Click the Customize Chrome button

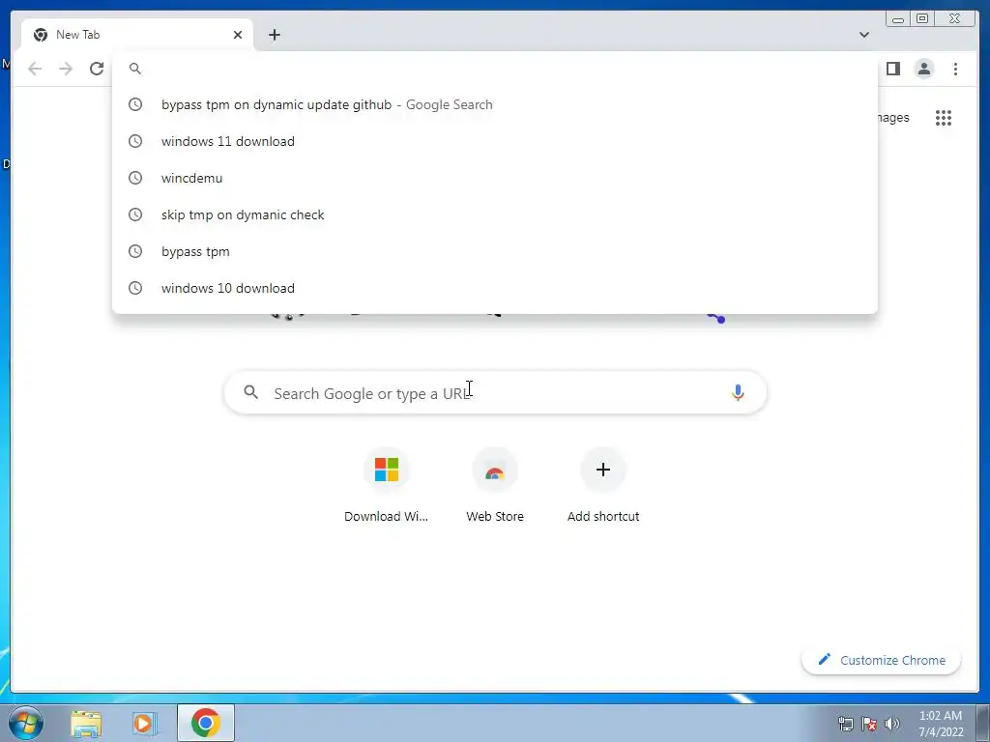(x=882, y=660)
